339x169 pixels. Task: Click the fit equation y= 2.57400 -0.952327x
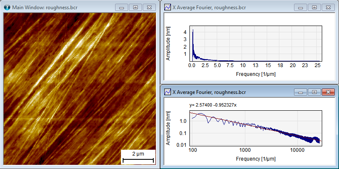pyautogui.click(x=213, y=105)
